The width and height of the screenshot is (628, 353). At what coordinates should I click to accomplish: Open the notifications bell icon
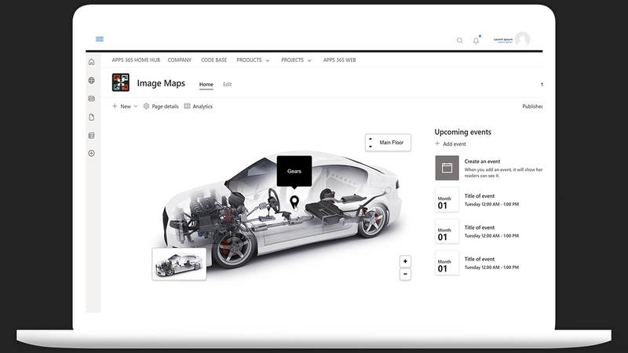(476, 41)
